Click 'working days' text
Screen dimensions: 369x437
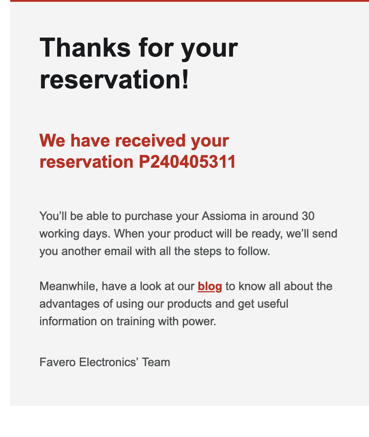(74, 233)
